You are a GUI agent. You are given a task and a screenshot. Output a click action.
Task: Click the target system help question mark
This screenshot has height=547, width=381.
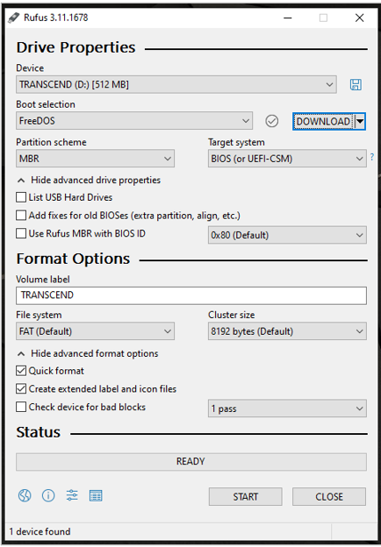pos(372,157)
